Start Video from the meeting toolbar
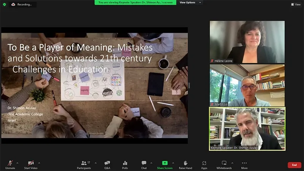Screen dimensions: 304x171 30,164
